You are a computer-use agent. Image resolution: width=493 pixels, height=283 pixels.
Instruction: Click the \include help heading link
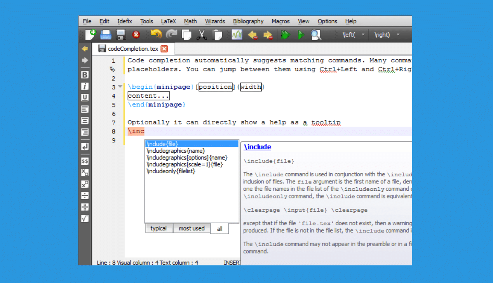click(257, 147)
